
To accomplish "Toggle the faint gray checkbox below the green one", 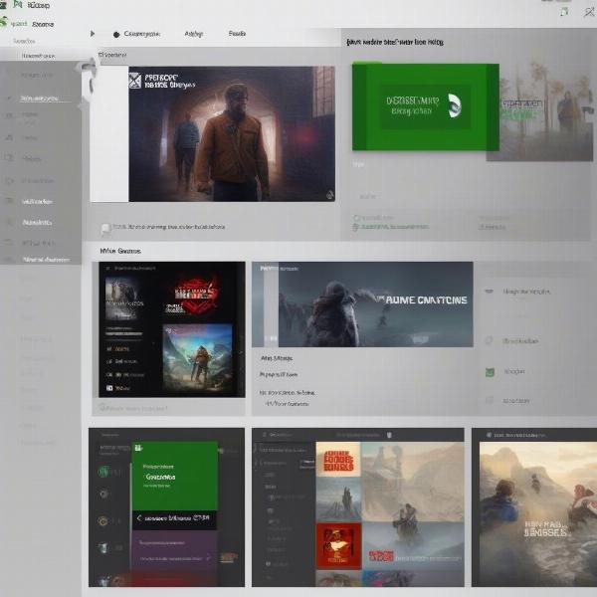I will [490, 400].
